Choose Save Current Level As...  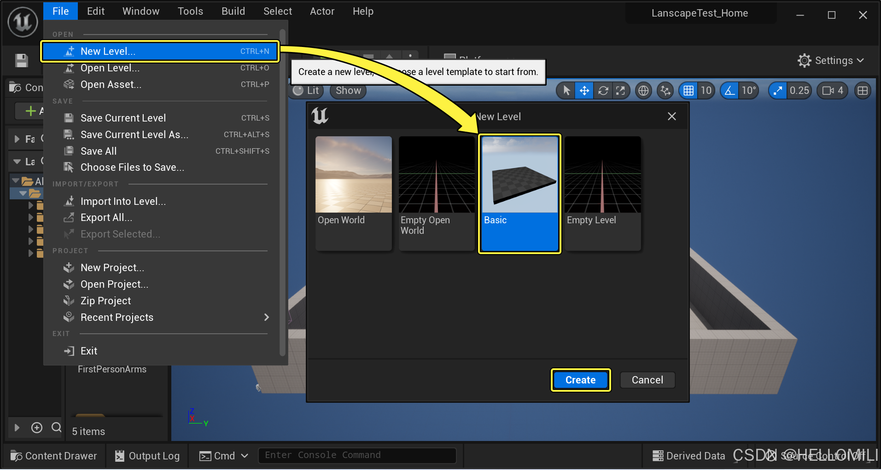tap(161, 134)
